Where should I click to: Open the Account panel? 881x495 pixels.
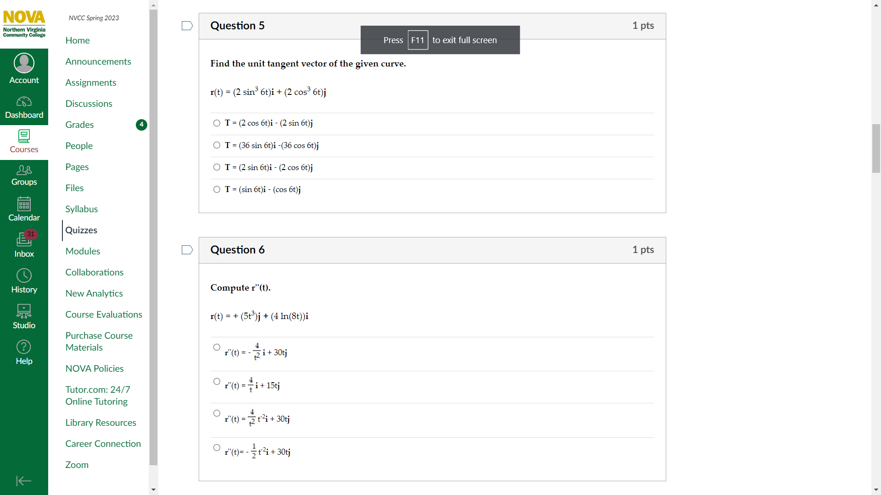click(24, 67)
